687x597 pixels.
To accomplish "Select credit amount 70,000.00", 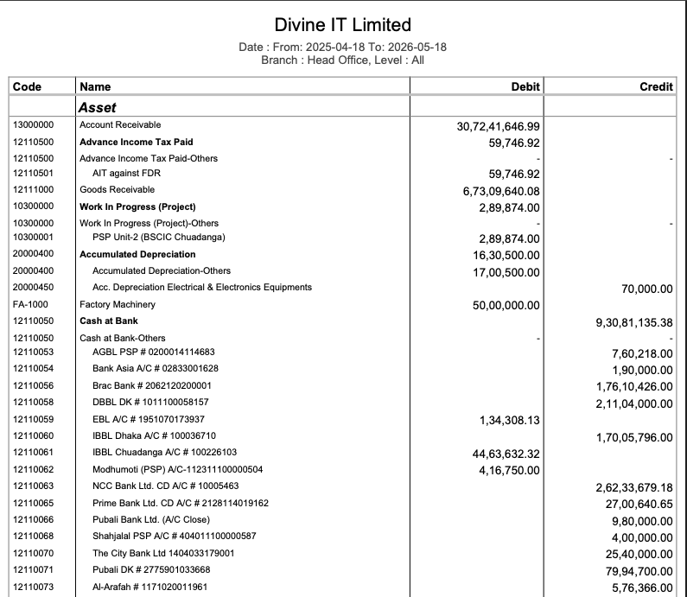I will click(x=646, y=289).
